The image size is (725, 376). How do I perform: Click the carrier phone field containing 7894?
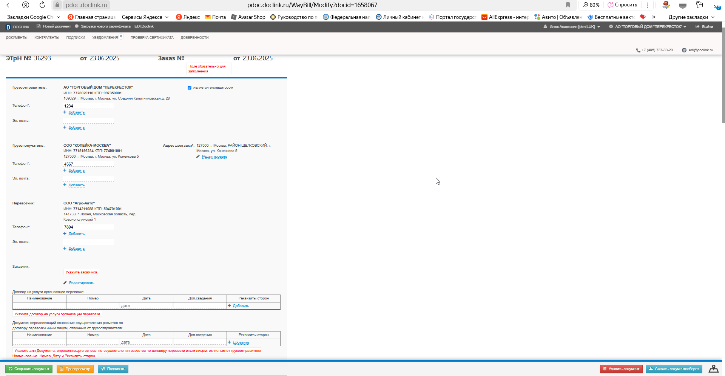point(89,227)
